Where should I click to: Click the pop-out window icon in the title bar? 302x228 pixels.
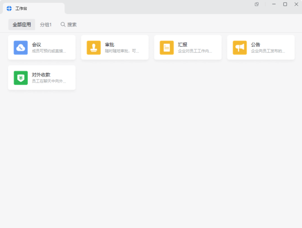click(x=257, y=4)
